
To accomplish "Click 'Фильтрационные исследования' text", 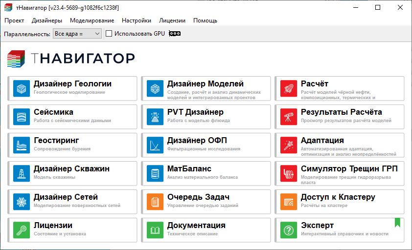I will [x=204, y=149].
